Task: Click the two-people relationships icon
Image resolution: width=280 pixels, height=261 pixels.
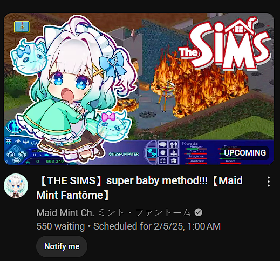Action: (174, 144)
